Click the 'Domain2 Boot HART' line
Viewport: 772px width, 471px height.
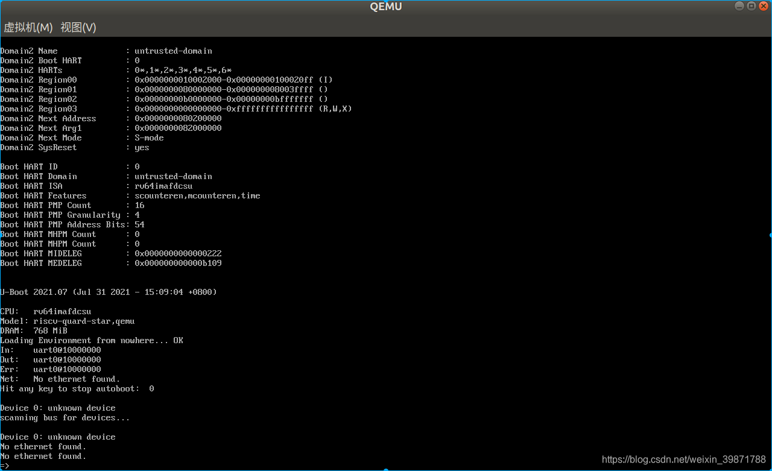70,60
